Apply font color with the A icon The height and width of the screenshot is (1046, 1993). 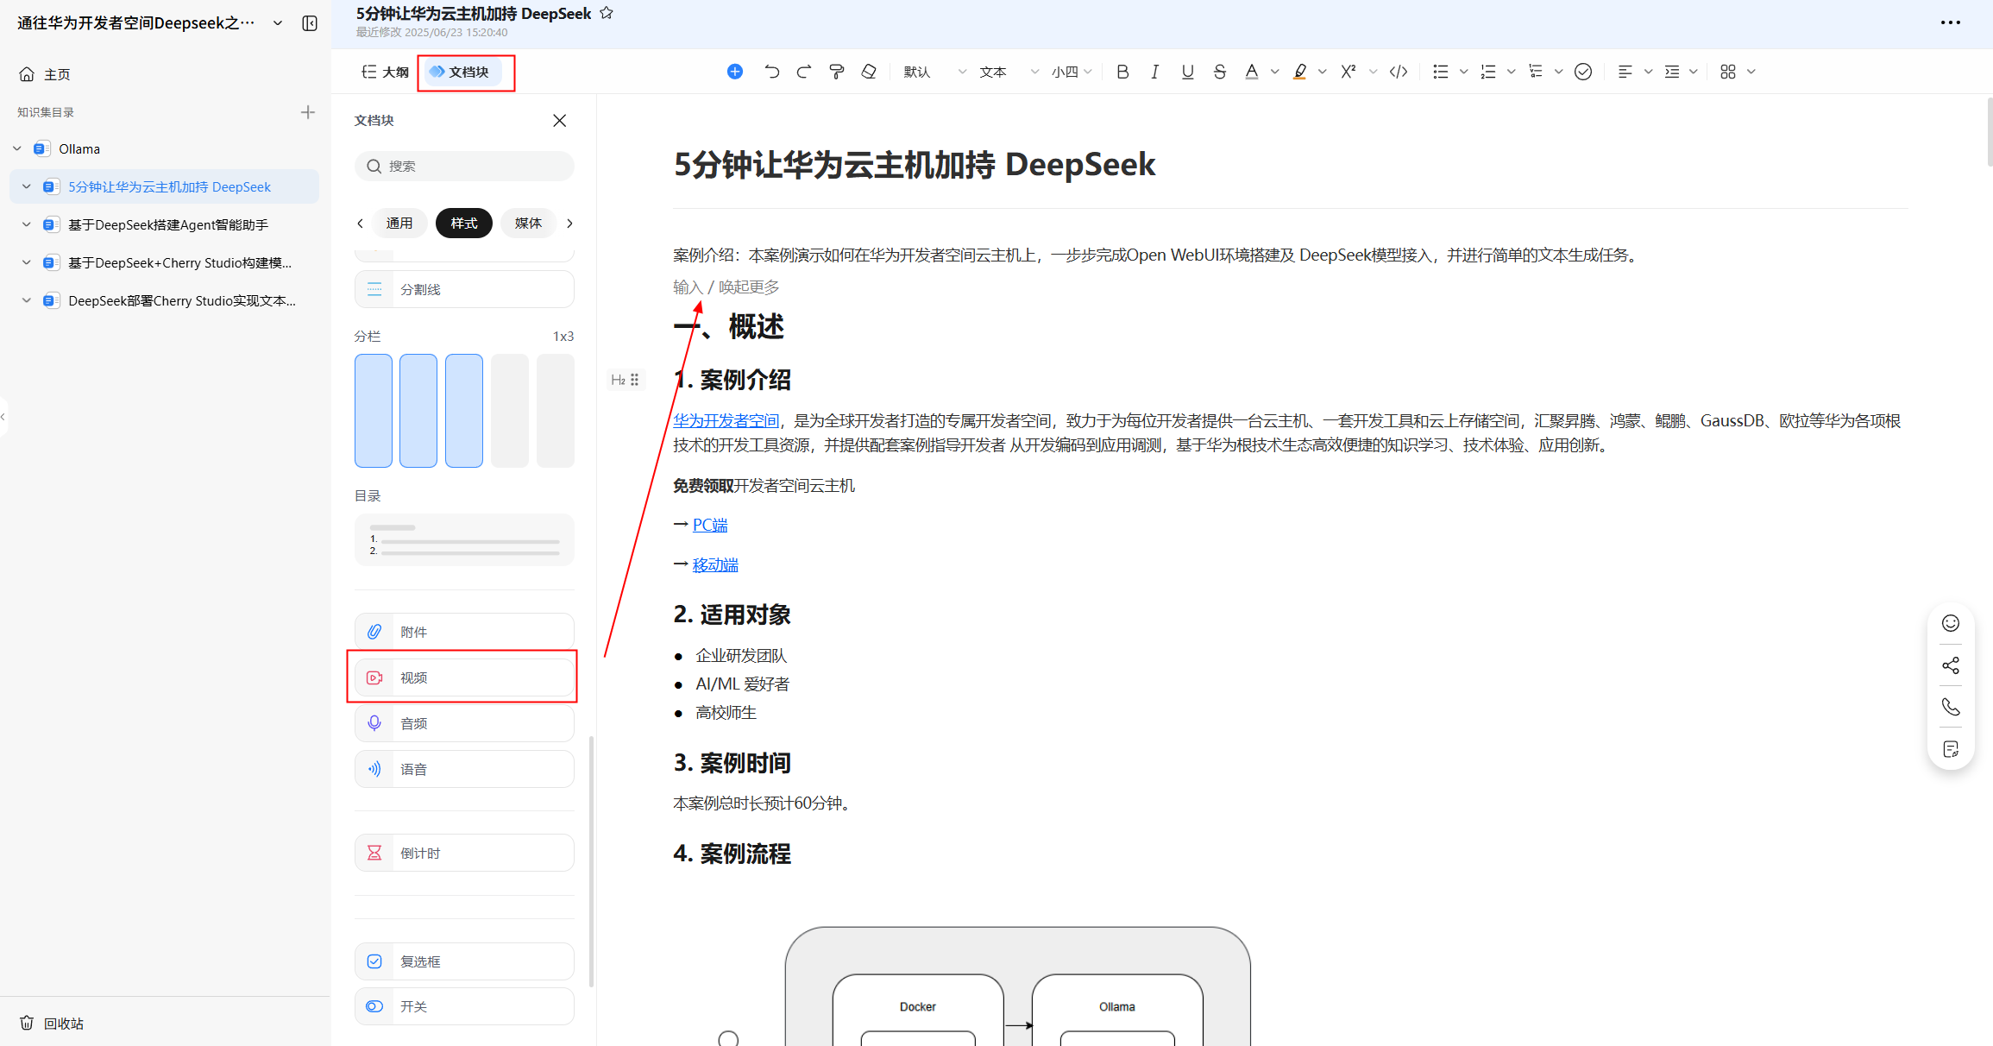[1252, 72]
